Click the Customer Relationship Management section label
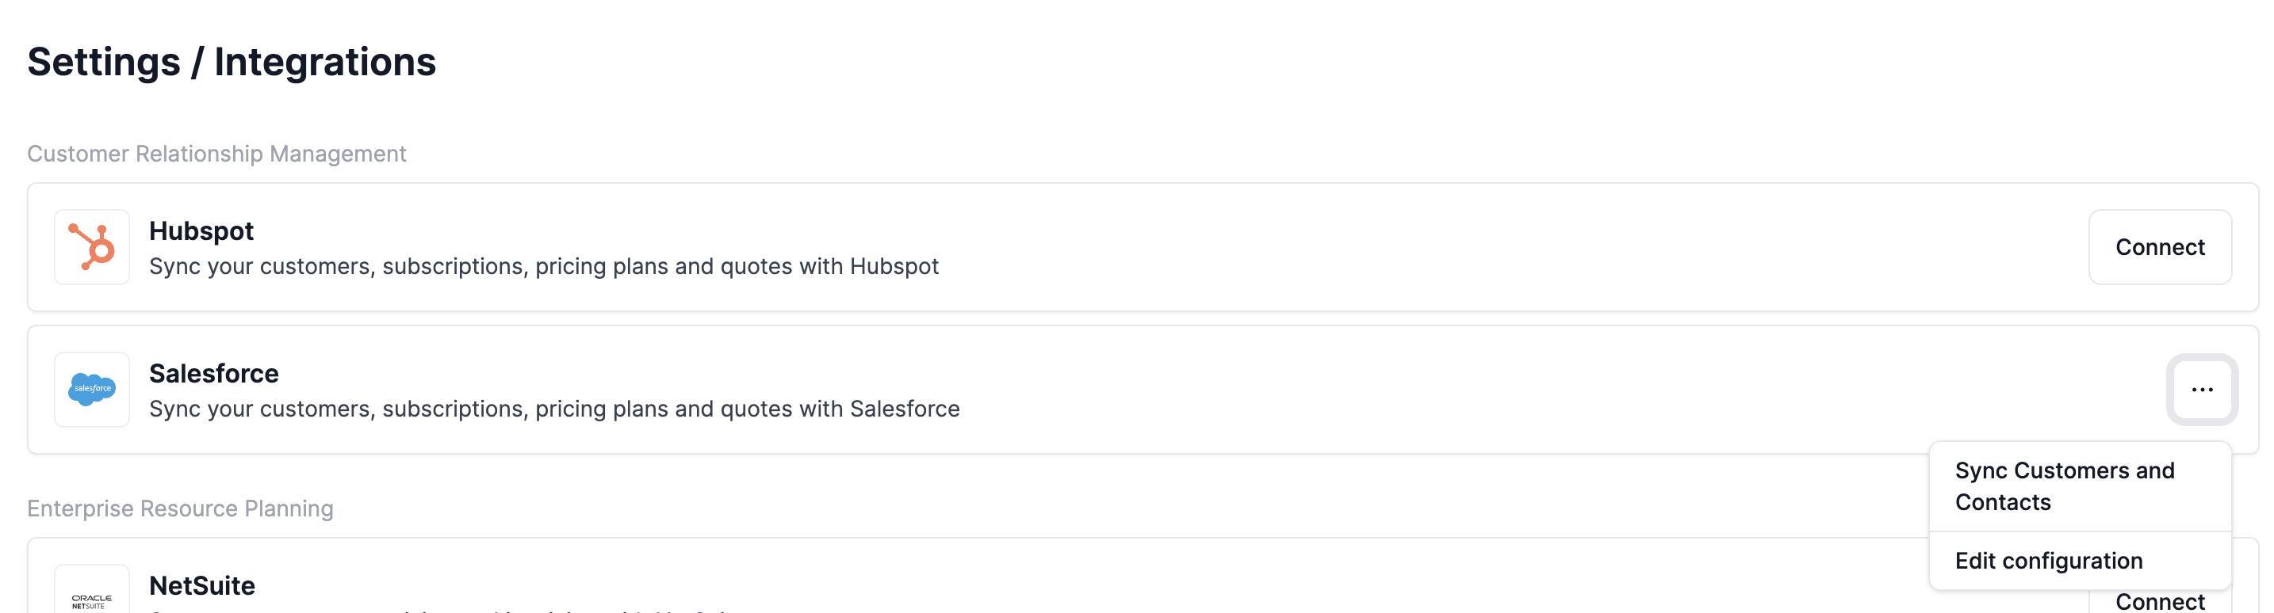The height and width of the screenshot is (613, 2274). click(216, 154)
